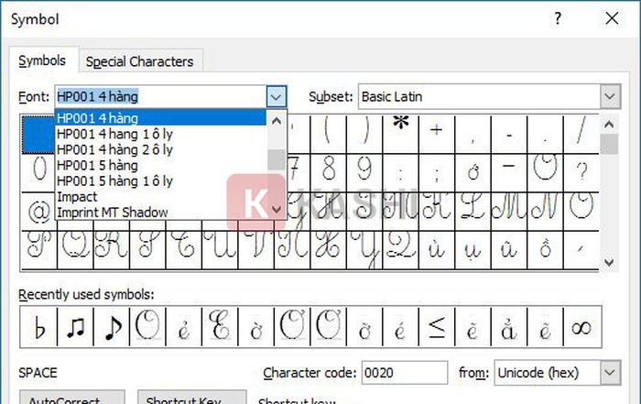The height and width of the screenshot is (404, 641).
Task: Select the ồ character in the grid
Action: pos(545,250)
